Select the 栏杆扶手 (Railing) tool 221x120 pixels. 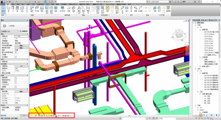tap(62, 9)
